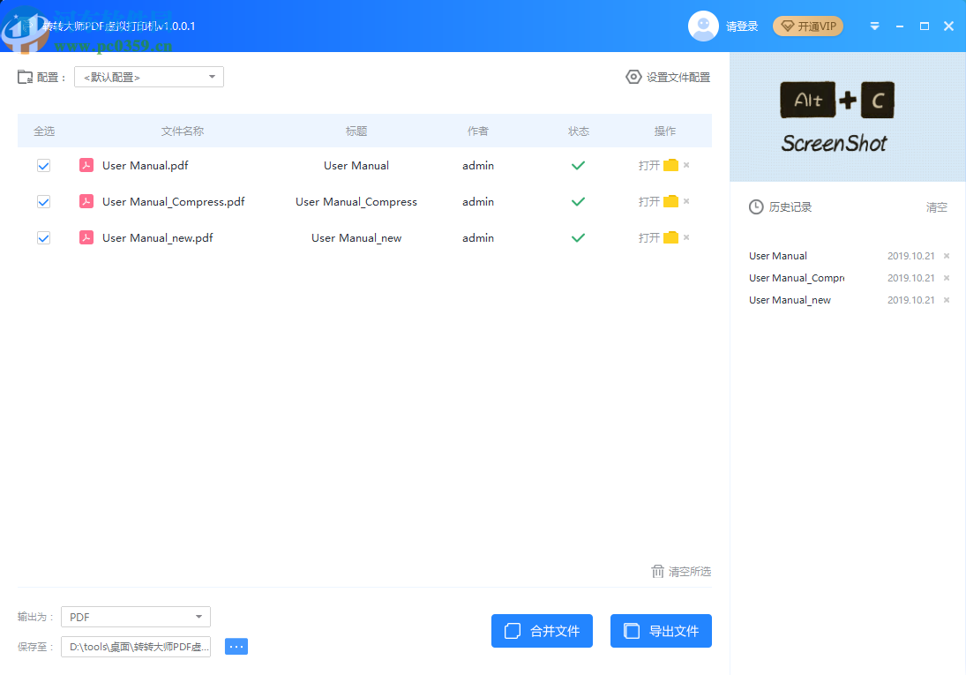The image size is (966, 675).
Task: Open folder for User Manual.pdf row
Action: [x=670, y=165]
